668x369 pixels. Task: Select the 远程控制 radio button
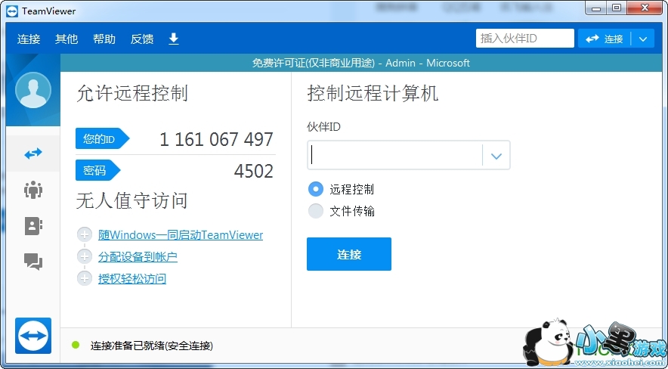pos(316,189)
